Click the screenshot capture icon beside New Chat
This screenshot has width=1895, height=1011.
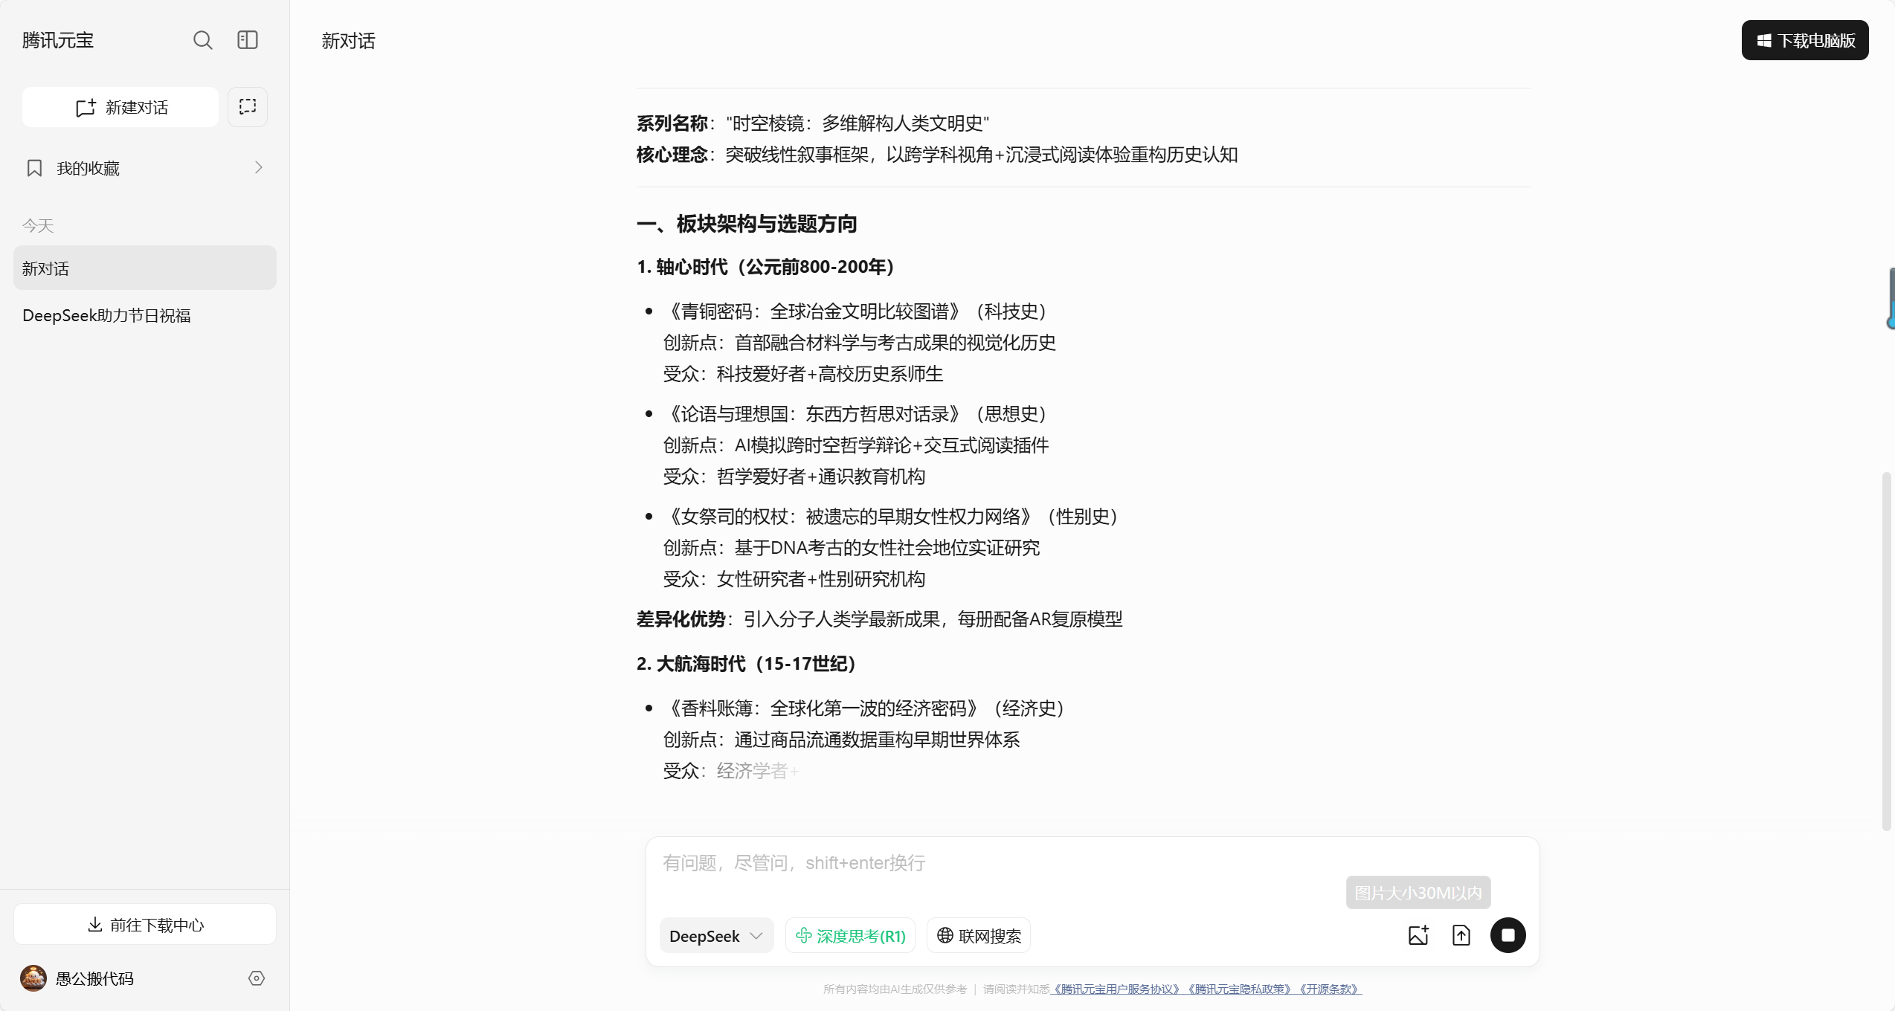248,107
